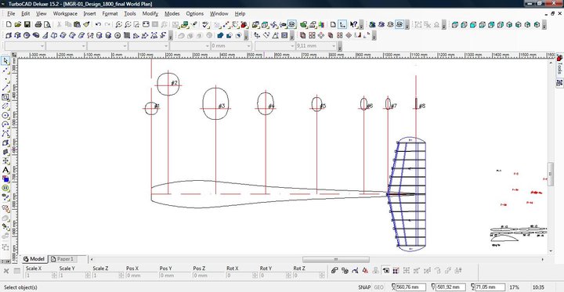Viewport: 564px width, 292px height.
Task: Click the Format Painter brush icon
Action: 86,24
